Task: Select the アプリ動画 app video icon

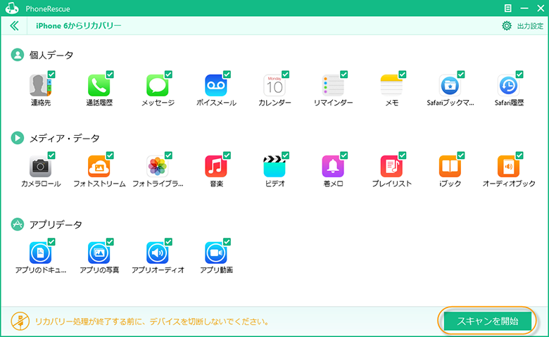Action: tap(215, 253)
